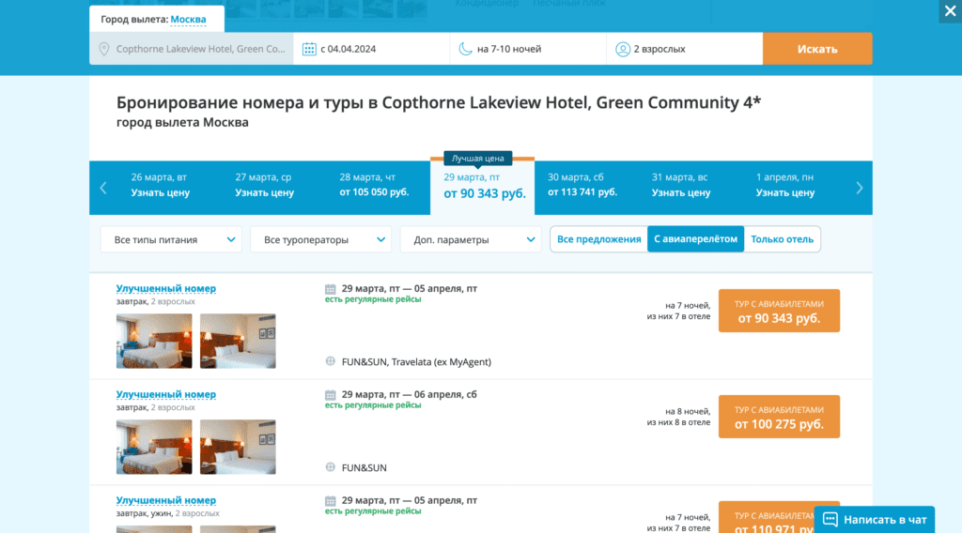Click the globe icon beside FUN&SUN, Travelata operators
This screenshot has height=533, width=962.
pos(330,361)
